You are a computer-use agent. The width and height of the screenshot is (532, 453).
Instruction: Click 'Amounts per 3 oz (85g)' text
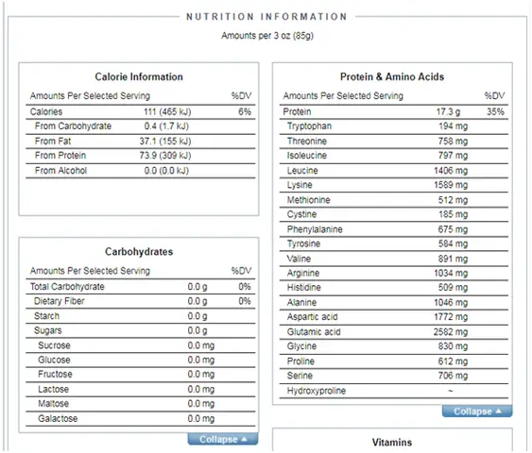(267, 36)
